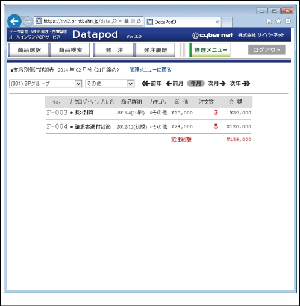Click the ログアウト button
Image resolution: width=300 pixels, height=306 pixels.
pyautogui.click(x=267, y=49)
